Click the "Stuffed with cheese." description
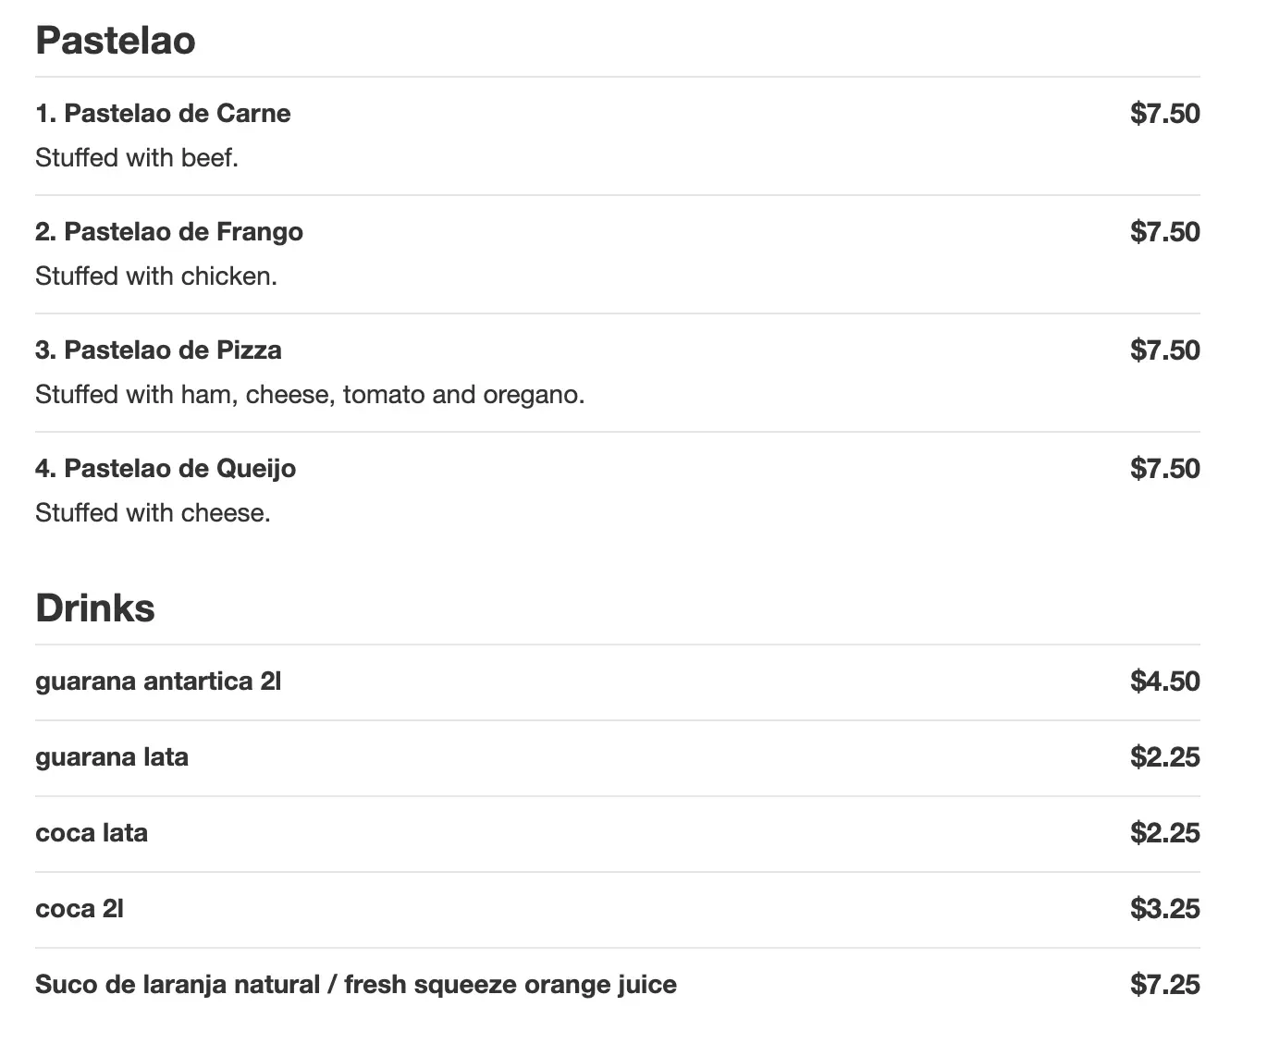Viewport: 1267px width, 1056px height. (x=153, y=513)
